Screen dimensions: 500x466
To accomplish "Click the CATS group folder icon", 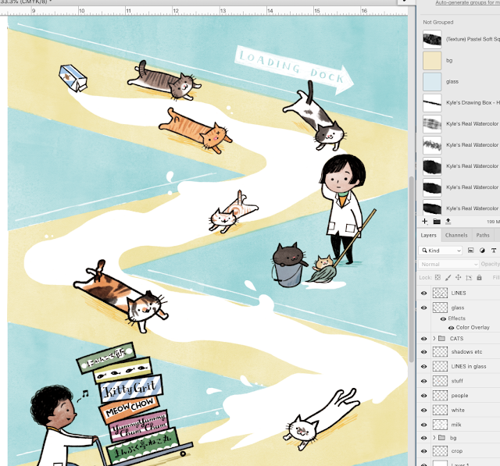I will tap(441, 338).
